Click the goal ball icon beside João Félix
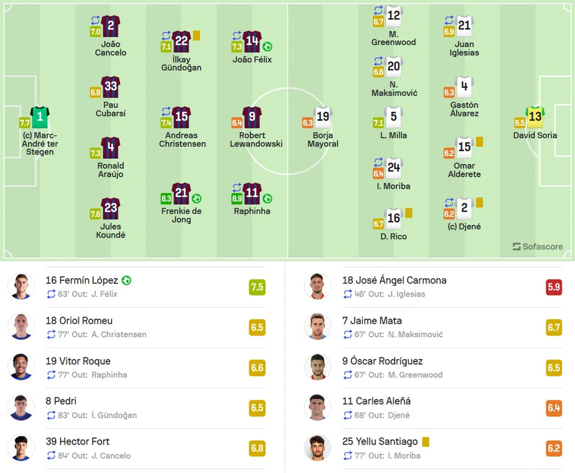575x473 pixels. [x=267, y=47]
